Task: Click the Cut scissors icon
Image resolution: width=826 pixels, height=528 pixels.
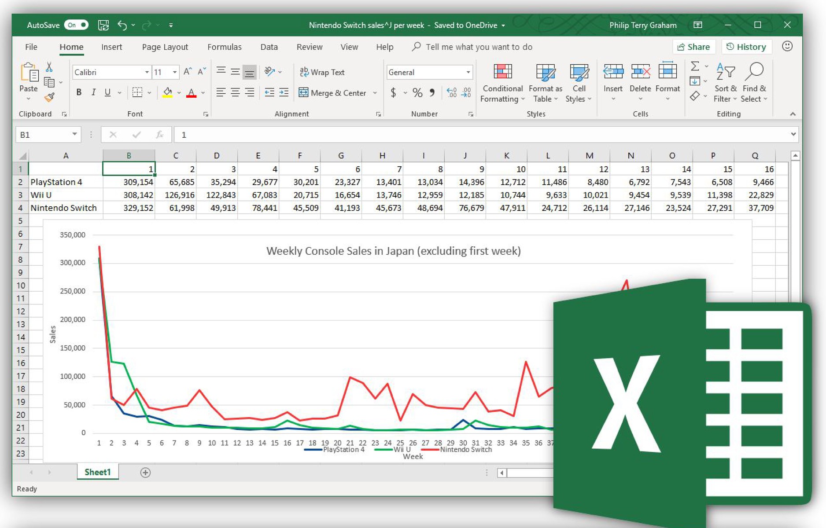Action: click(49, 67)
